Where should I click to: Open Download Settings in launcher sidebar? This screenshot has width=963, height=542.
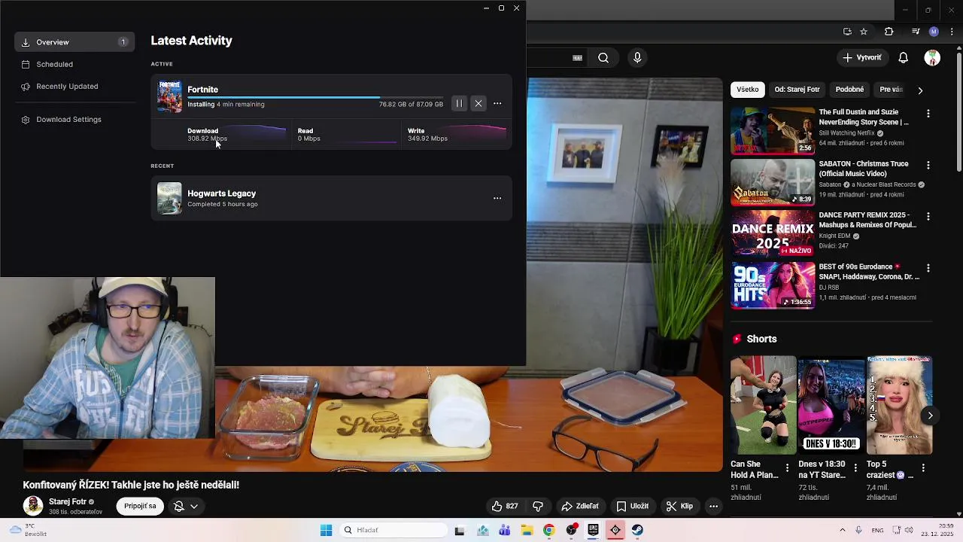click(68, 120)
